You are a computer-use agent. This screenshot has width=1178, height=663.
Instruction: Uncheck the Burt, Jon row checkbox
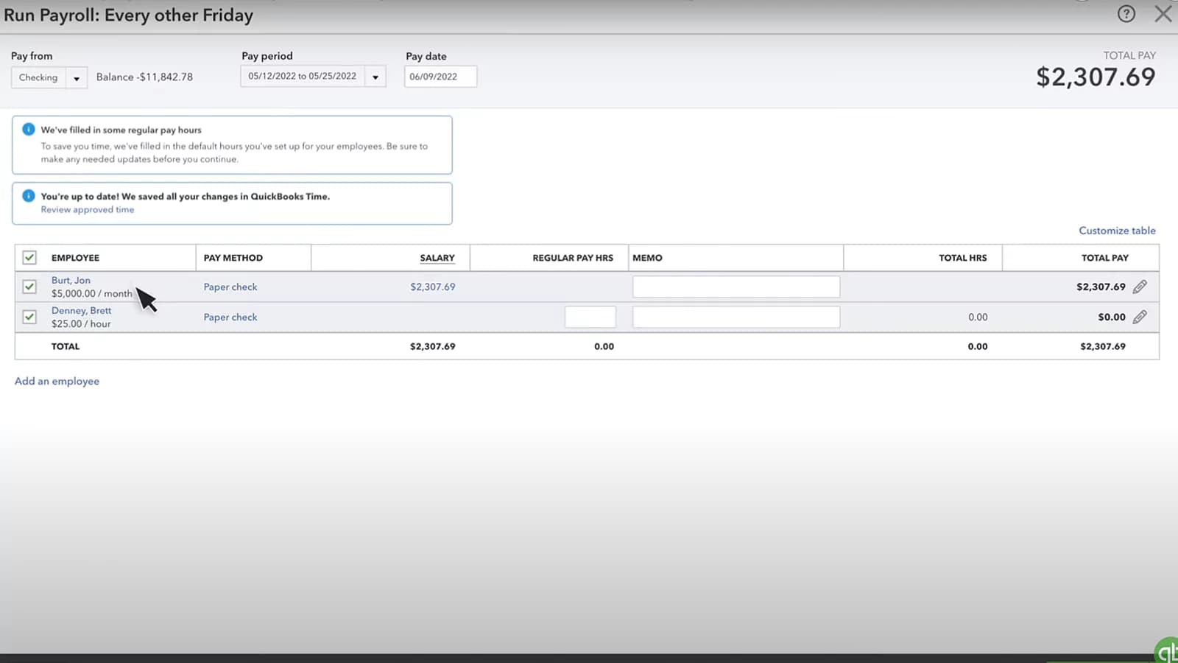[29, 287]
